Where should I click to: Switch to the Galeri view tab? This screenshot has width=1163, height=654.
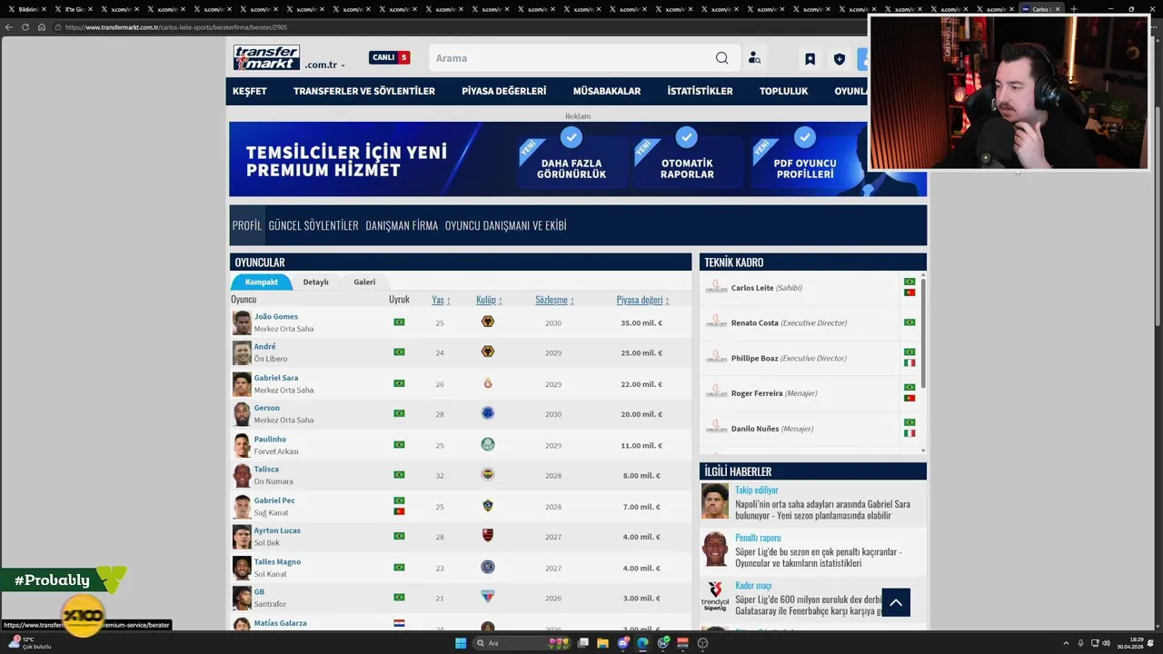coord(364,282)
